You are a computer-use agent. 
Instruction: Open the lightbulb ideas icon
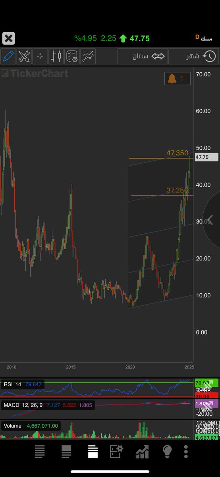(x=167, y=452)
